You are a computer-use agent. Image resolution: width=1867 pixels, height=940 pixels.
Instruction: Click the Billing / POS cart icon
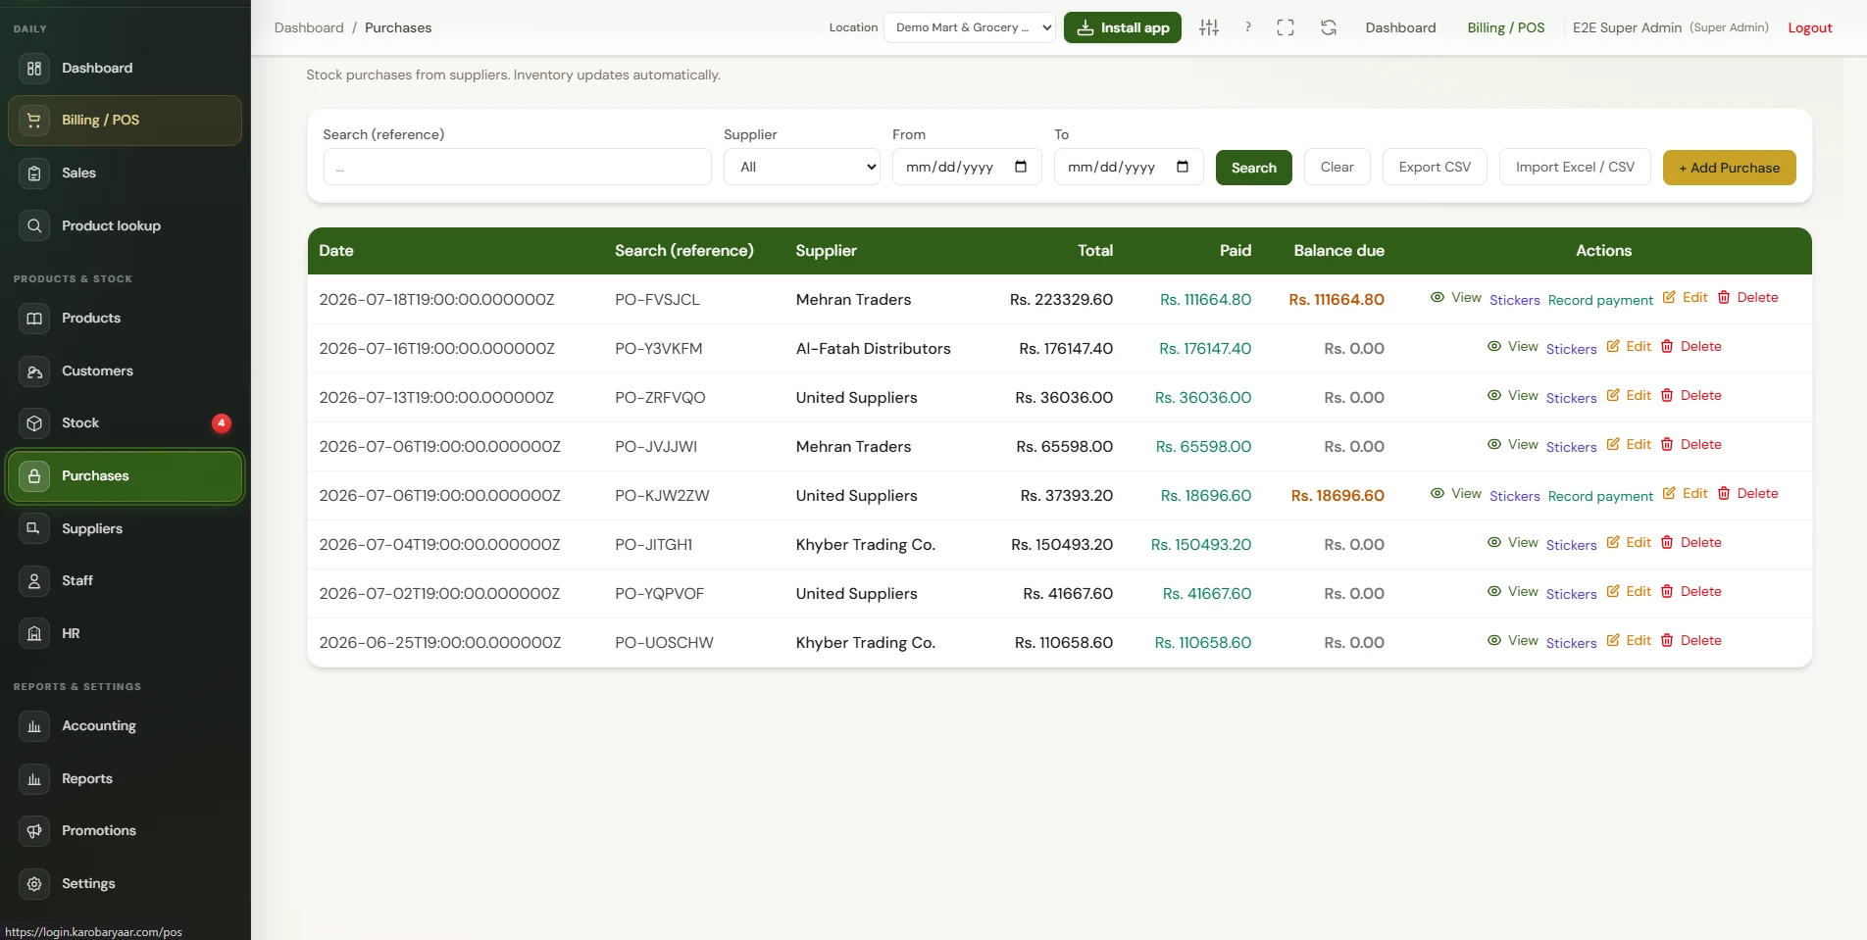click(34, 121)
